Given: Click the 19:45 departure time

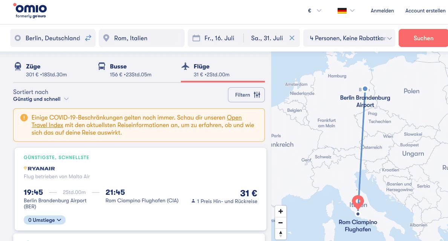Looking at the screenshot, I should point(33,192).
